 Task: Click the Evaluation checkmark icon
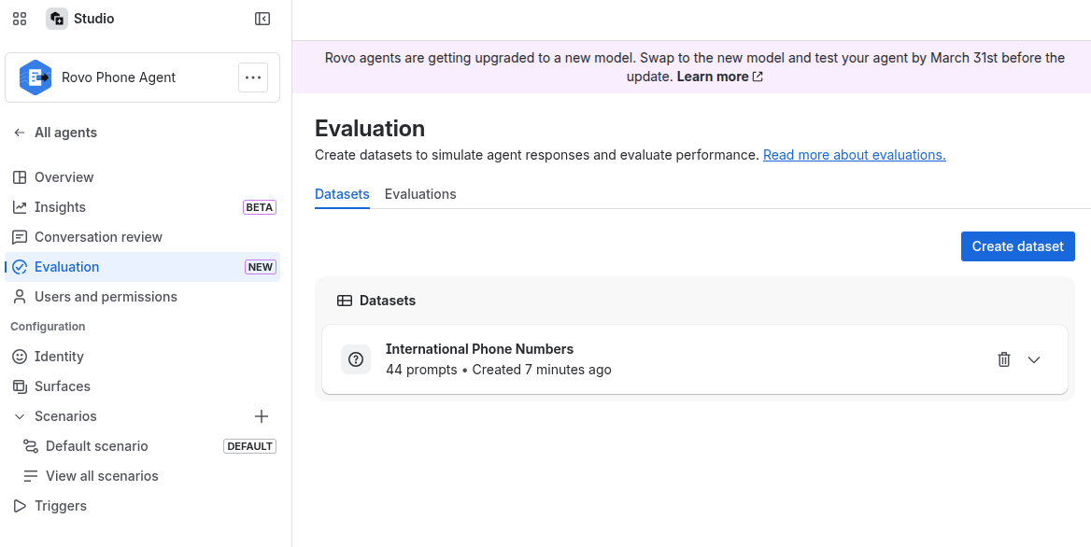[20, 267]
